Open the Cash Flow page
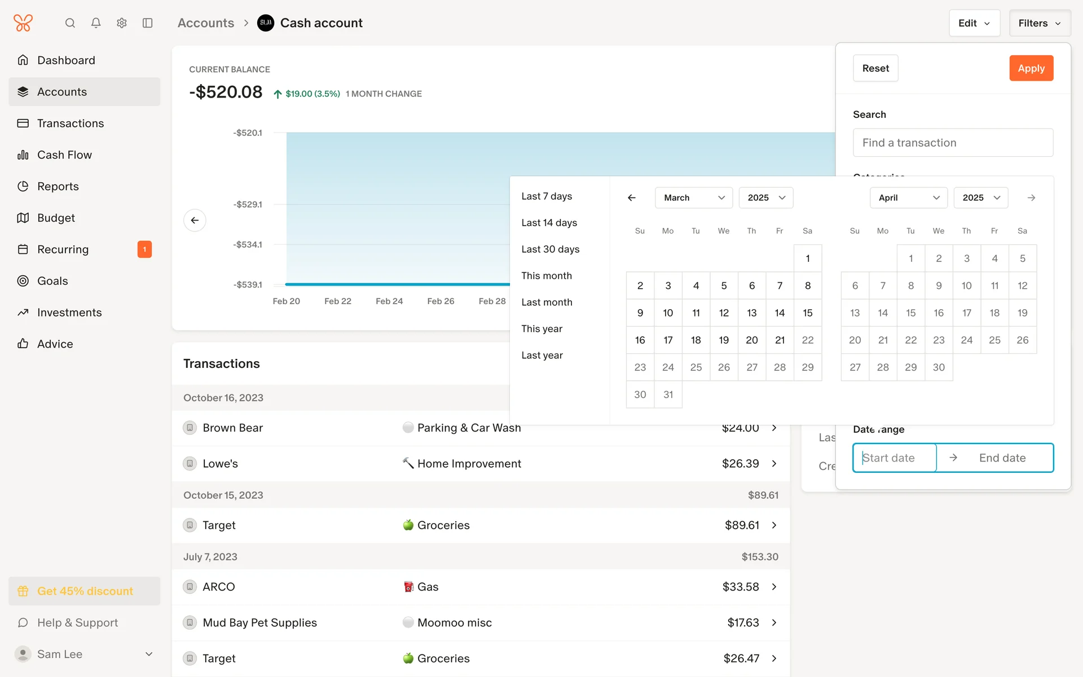The image size is (1083, 677). coord(64,155)
